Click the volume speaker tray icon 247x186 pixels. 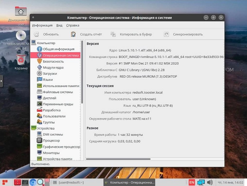(209, 182)
